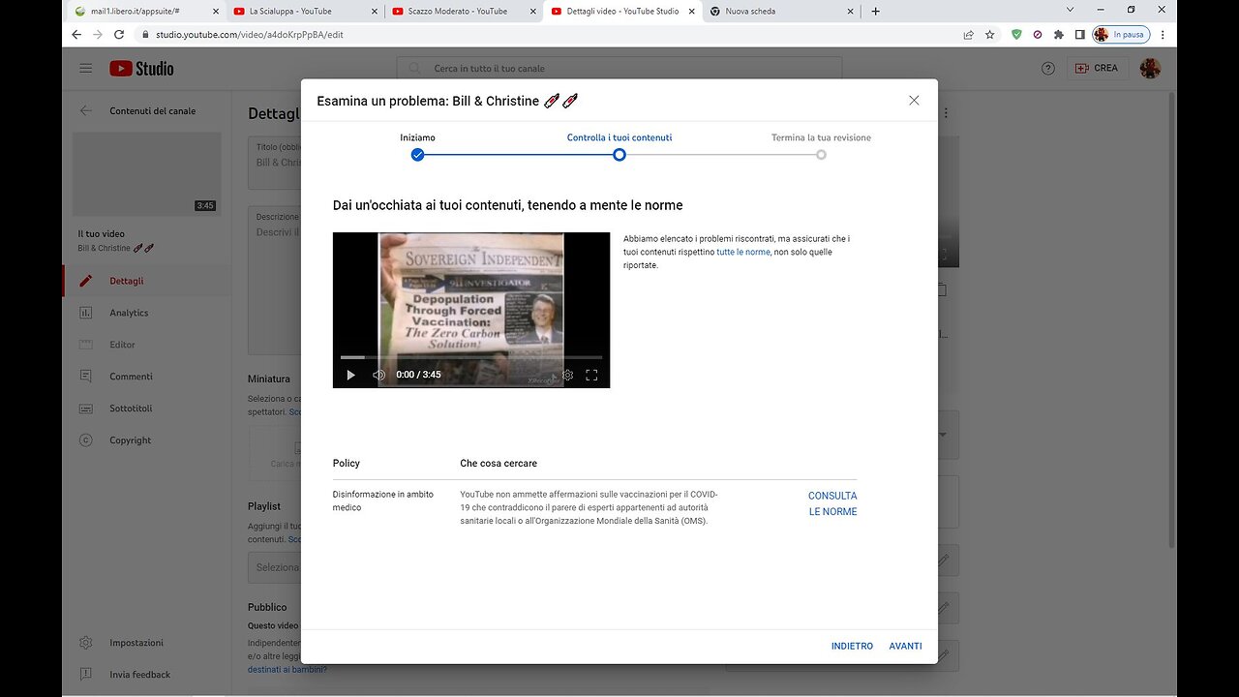This screenshot has width=1239, height=697.
Task: Enter fullscreen mode on the video player
Action: (x=591, y=375)
